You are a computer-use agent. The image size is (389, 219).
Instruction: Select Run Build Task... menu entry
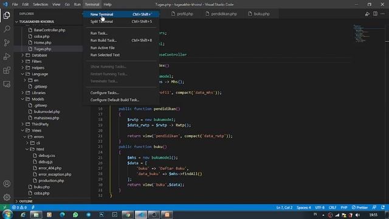point(121,41)
